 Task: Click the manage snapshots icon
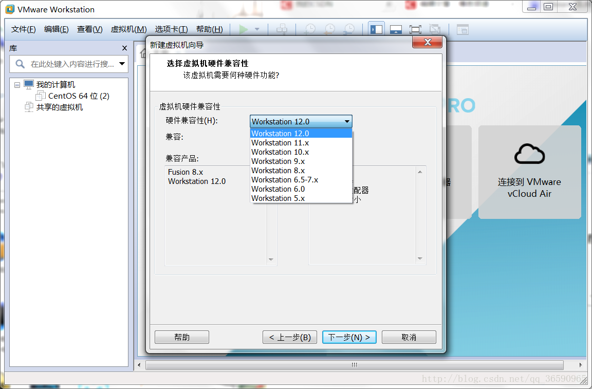(349, 29)
